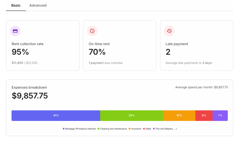Screen dimensions: 239x143
Task: Click the red 8% Utility segment
Action: 204,116
